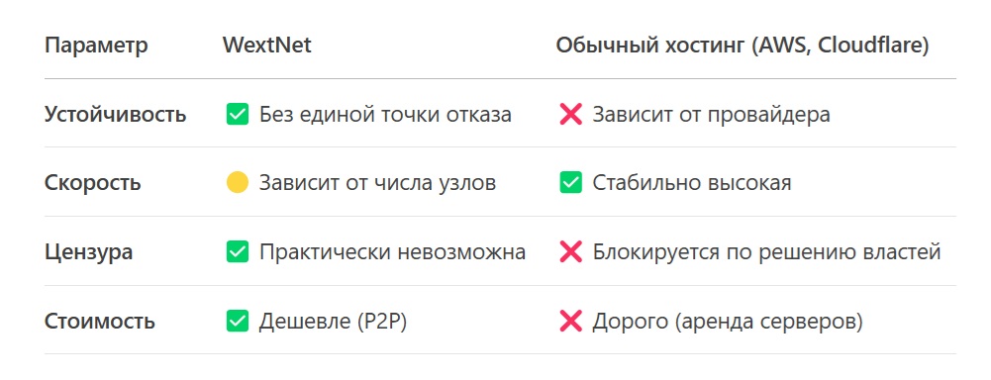Image resolution: width=991 pixels, height=380 pixels.
Task: Click the green checkmark beside Практически невозможна
Action: tap(237, 252)
